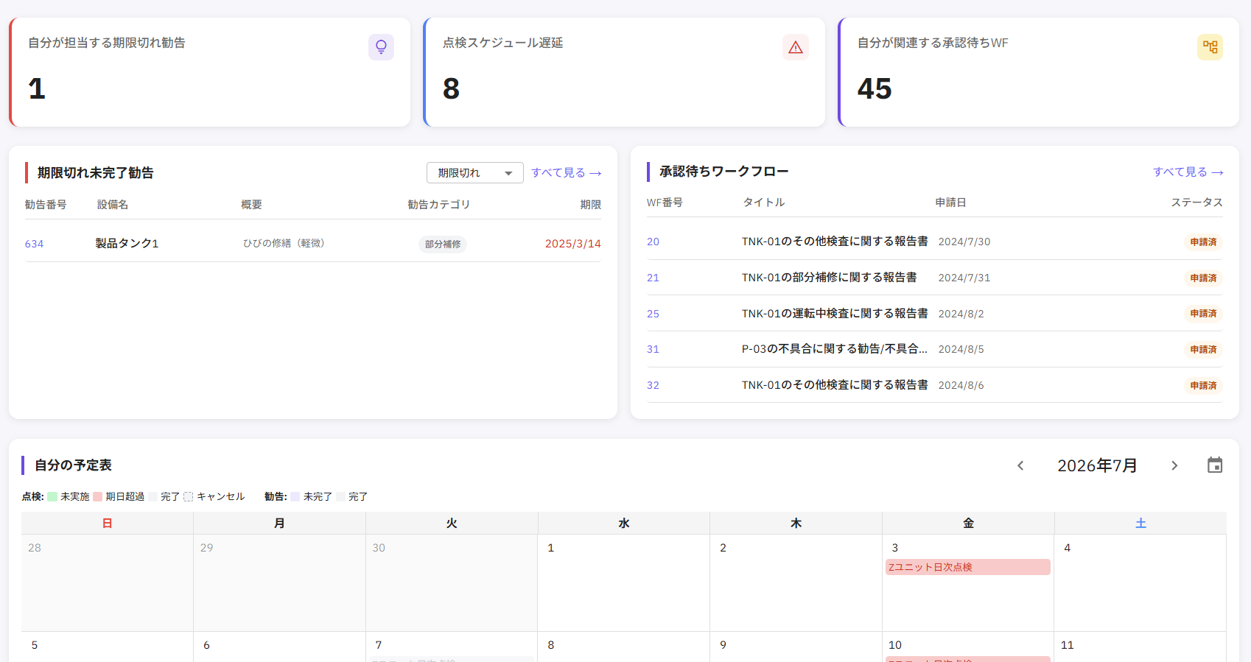Click the 未実施 legend green swatch
The width and height of the screenshot is (1251, 662).
(52, 497)
